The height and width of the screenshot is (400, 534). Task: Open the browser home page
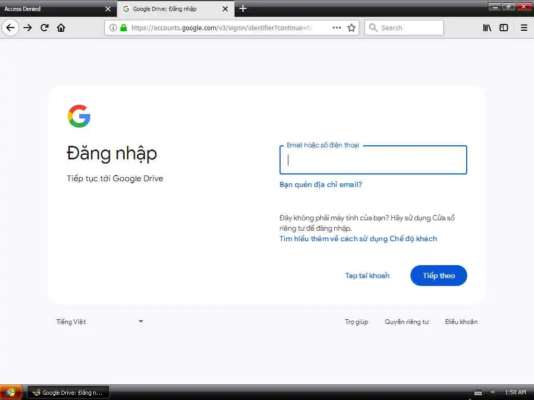pos(61,28)
